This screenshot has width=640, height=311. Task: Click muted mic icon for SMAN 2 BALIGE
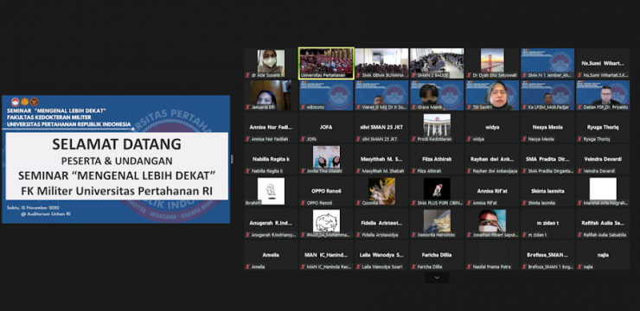click(414, 75)
